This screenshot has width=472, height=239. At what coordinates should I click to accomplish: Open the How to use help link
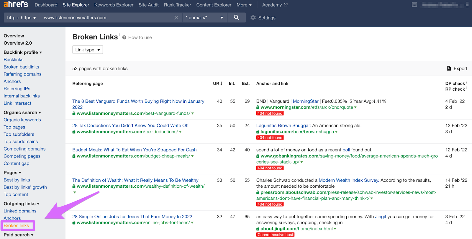pos(140,37)
